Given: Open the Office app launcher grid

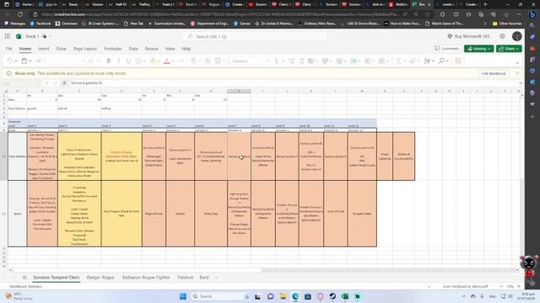Looking at the screenshot, I should pyautogui.click(x=8, y=36).
